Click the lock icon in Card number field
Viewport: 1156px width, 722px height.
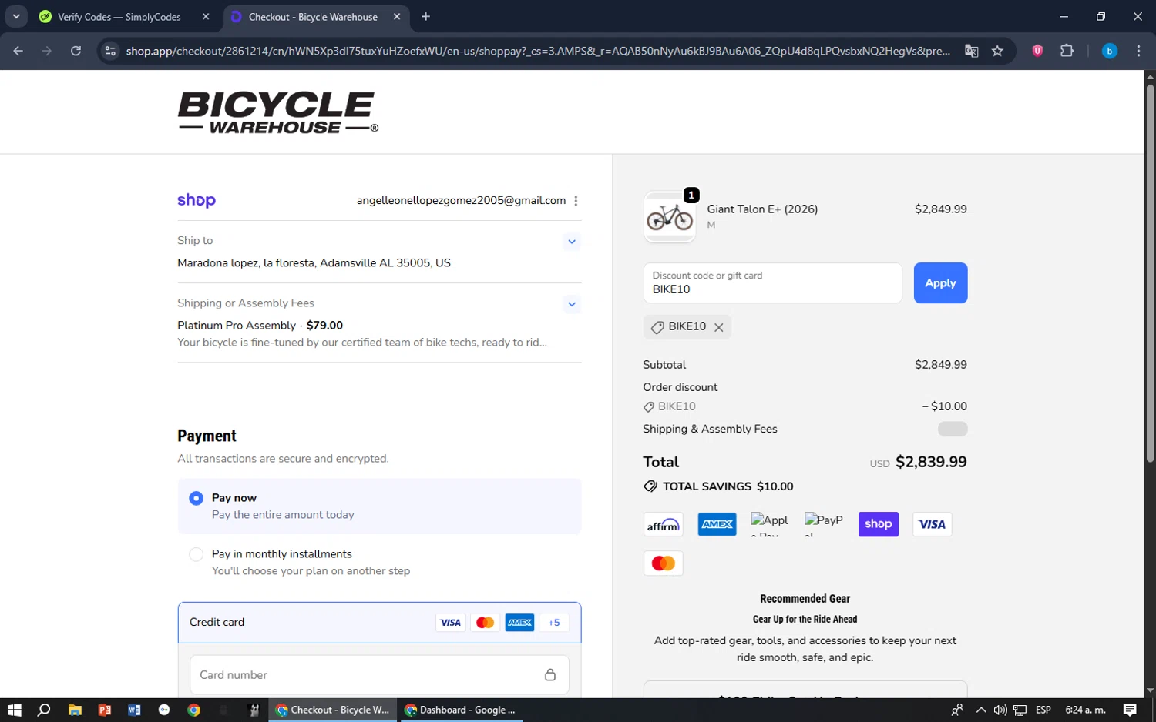coord(550,675)
